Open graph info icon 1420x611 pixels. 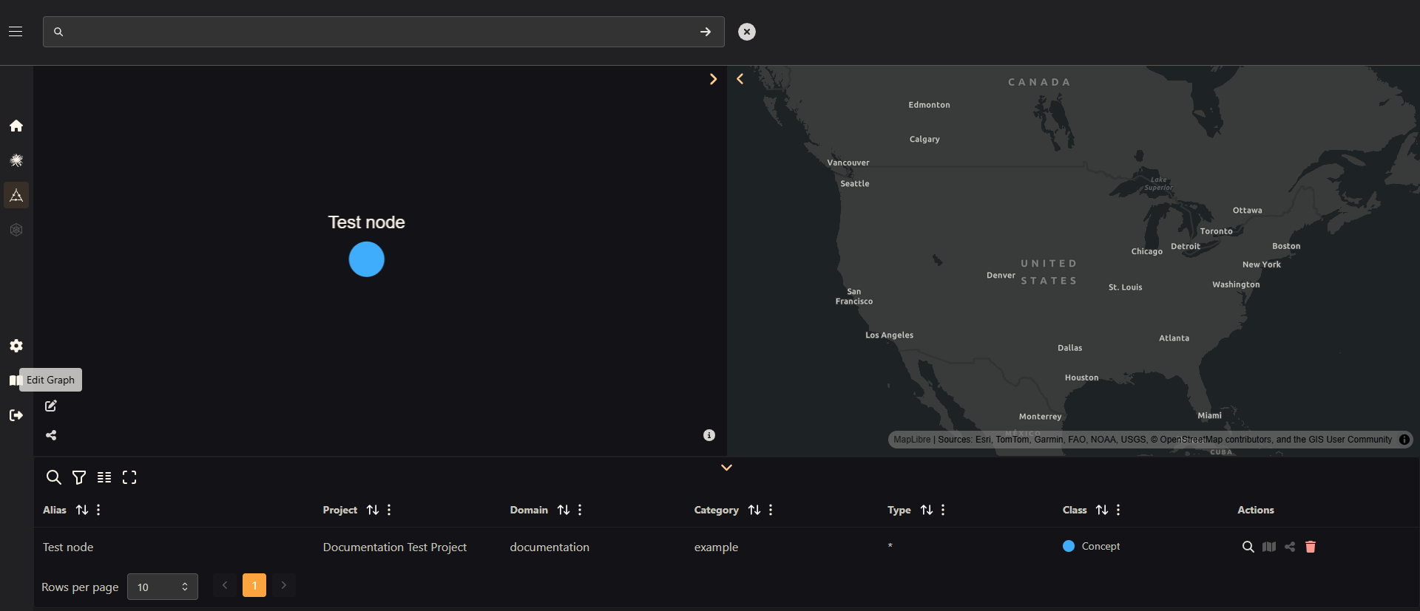click(709, 435)
